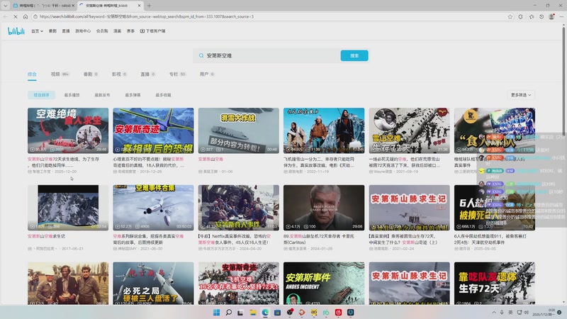Open File Explorer from taskbar
Screen dimensions: 567x319
253,313
